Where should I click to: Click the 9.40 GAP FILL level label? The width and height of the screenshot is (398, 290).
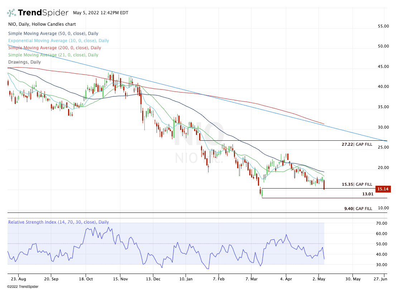[358, 209]
